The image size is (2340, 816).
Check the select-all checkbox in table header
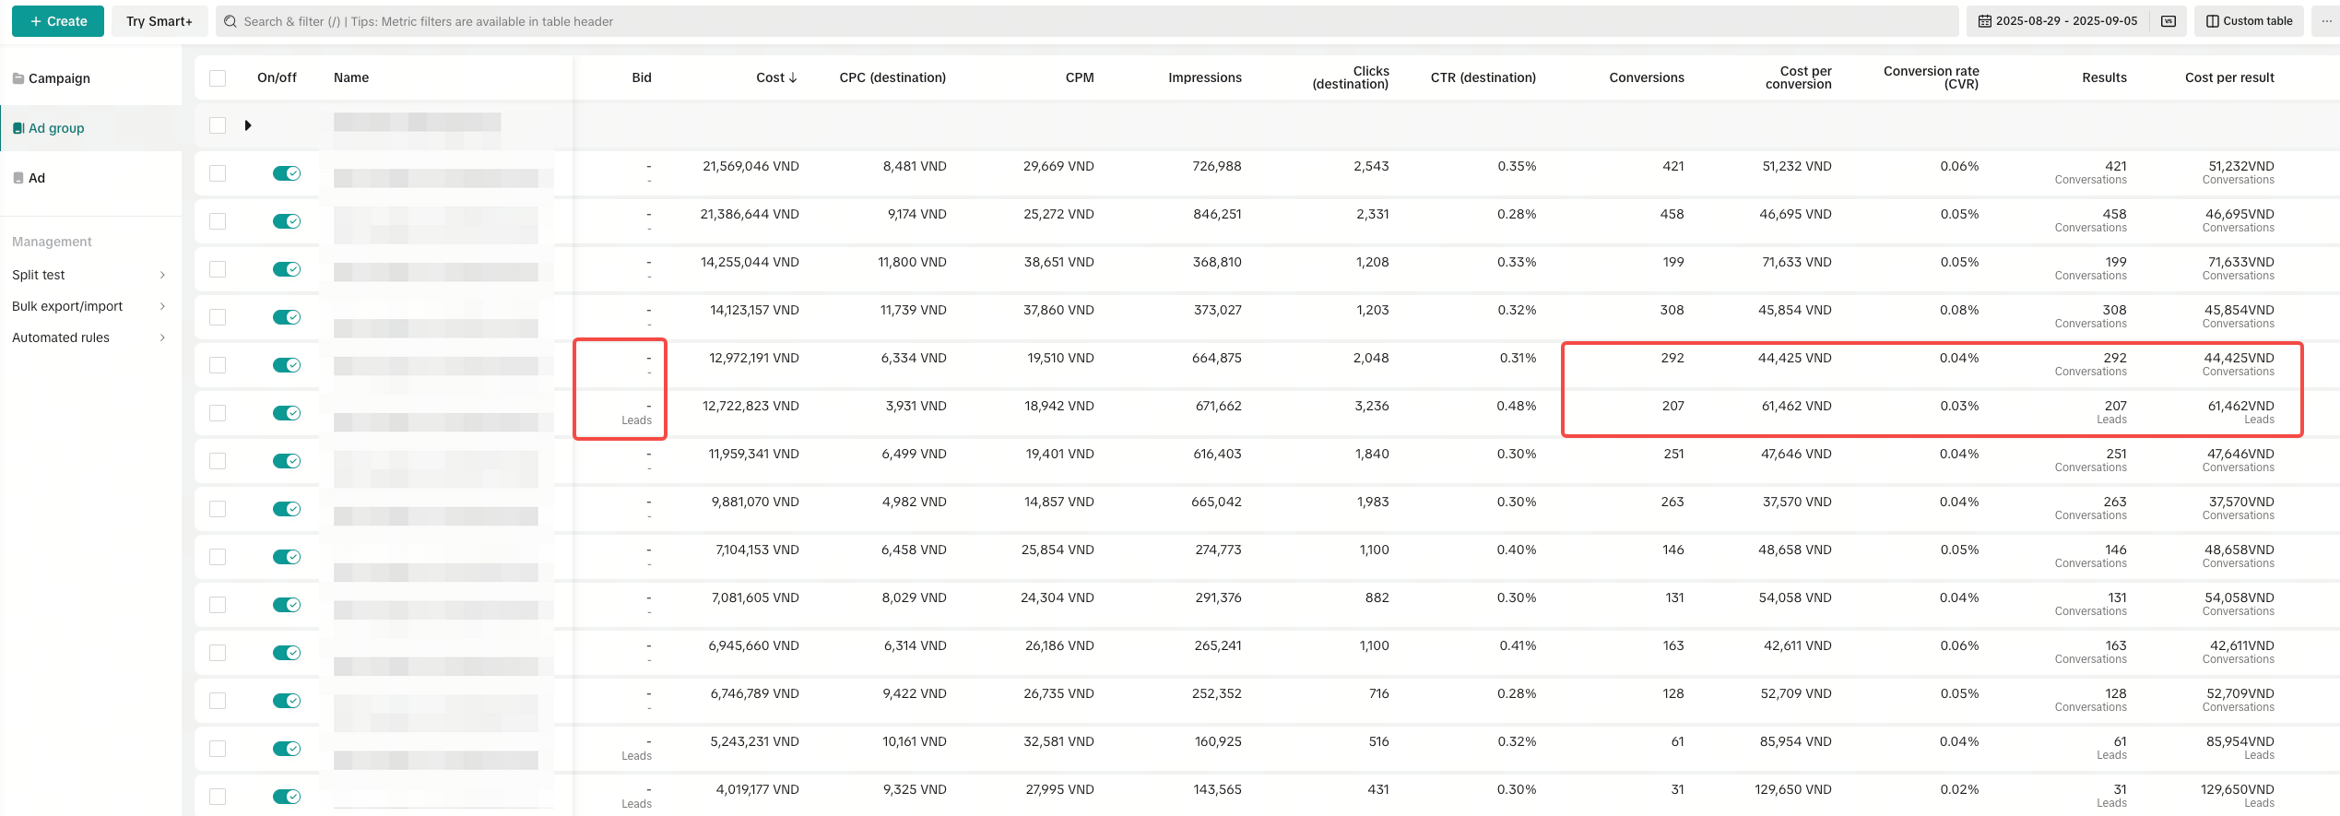pyautogui.click(x=218, y=78)
